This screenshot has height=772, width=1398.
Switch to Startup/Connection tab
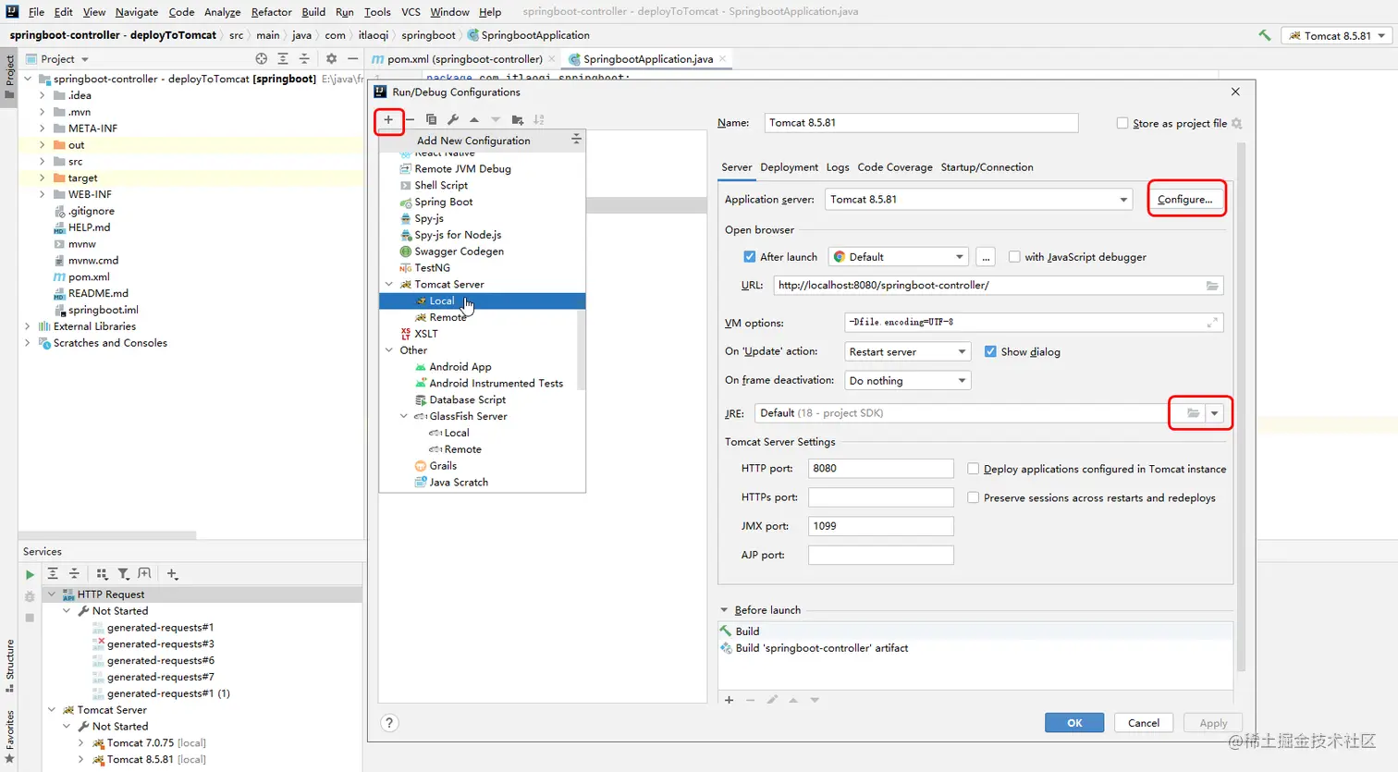(x=987, y=167)
